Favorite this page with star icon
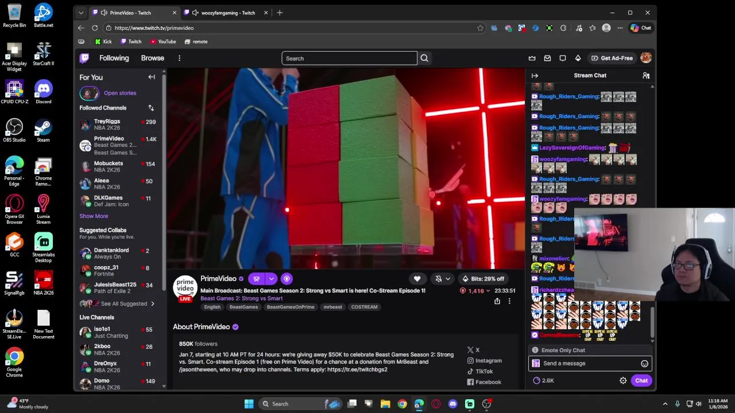735x413 pixels. 480,28
